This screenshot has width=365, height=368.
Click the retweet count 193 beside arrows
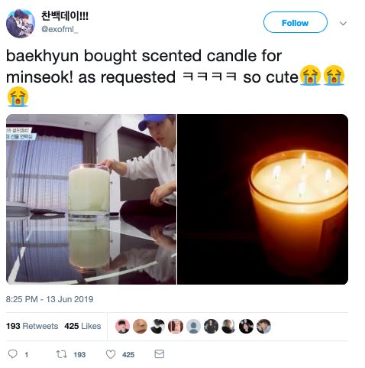pyautogui.click(x=79, y=355)
